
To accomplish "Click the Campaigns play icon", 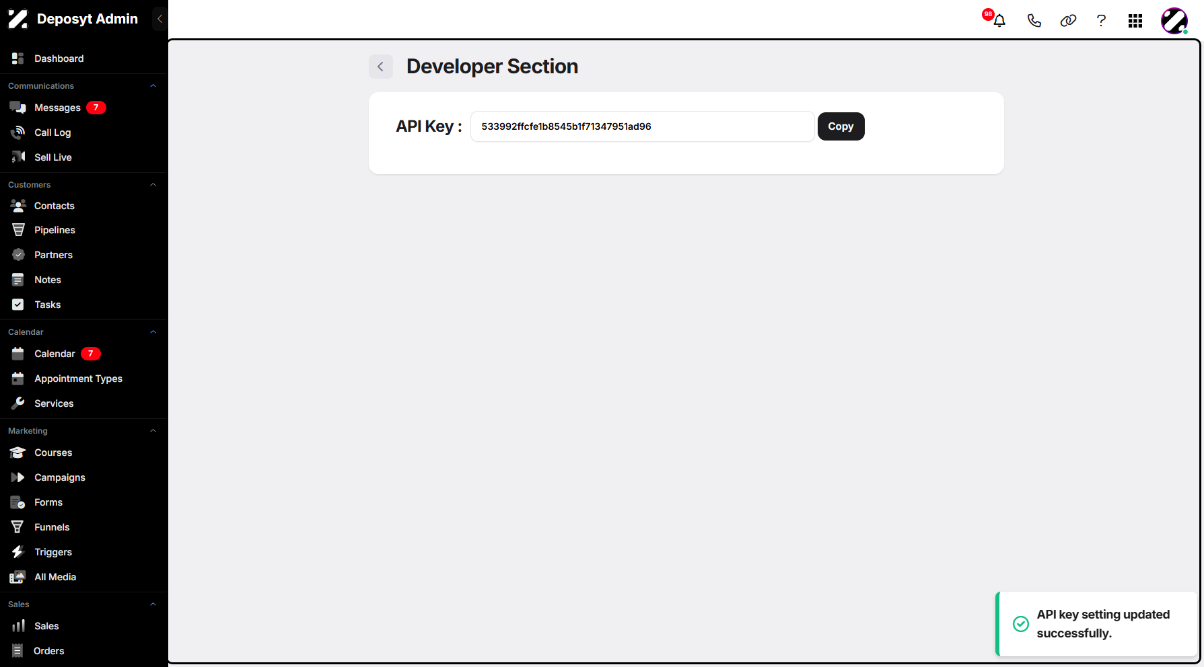I will (x=18, y=477).
